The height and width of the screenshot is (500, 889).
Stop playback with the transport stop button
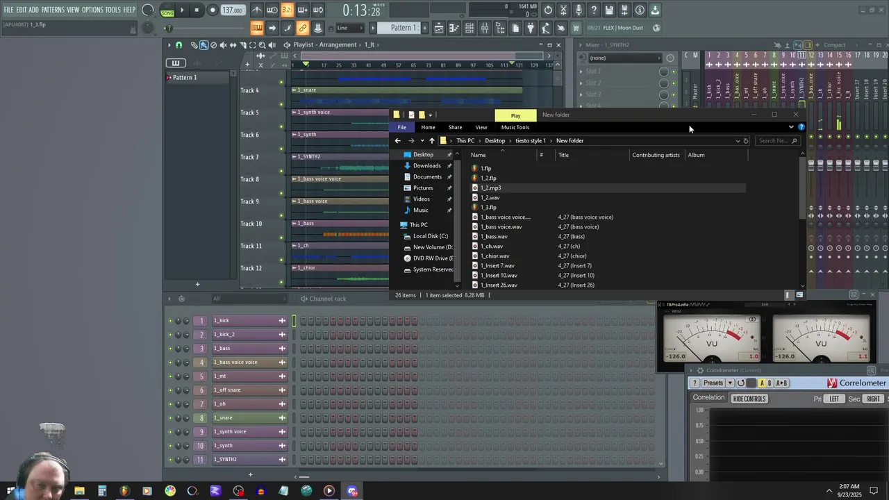pos(197,10)
